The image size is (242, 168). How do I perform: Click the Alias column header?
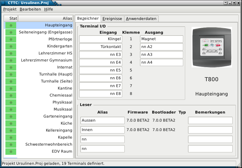[x=67, y=18]
